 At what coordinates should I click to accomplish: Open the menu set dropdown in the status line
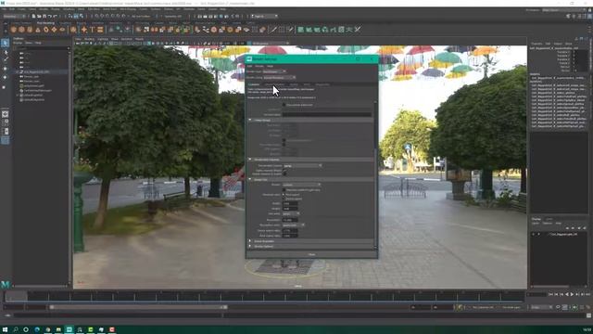coord(14,17)
